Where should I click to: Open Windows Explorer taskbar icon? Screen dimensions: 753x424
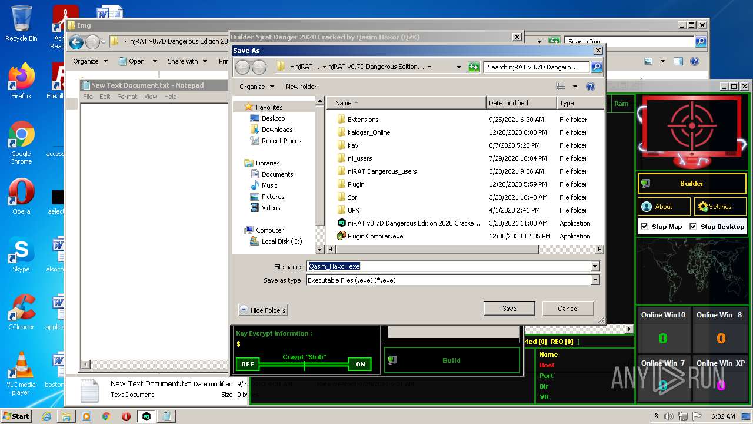coord(66,416)
